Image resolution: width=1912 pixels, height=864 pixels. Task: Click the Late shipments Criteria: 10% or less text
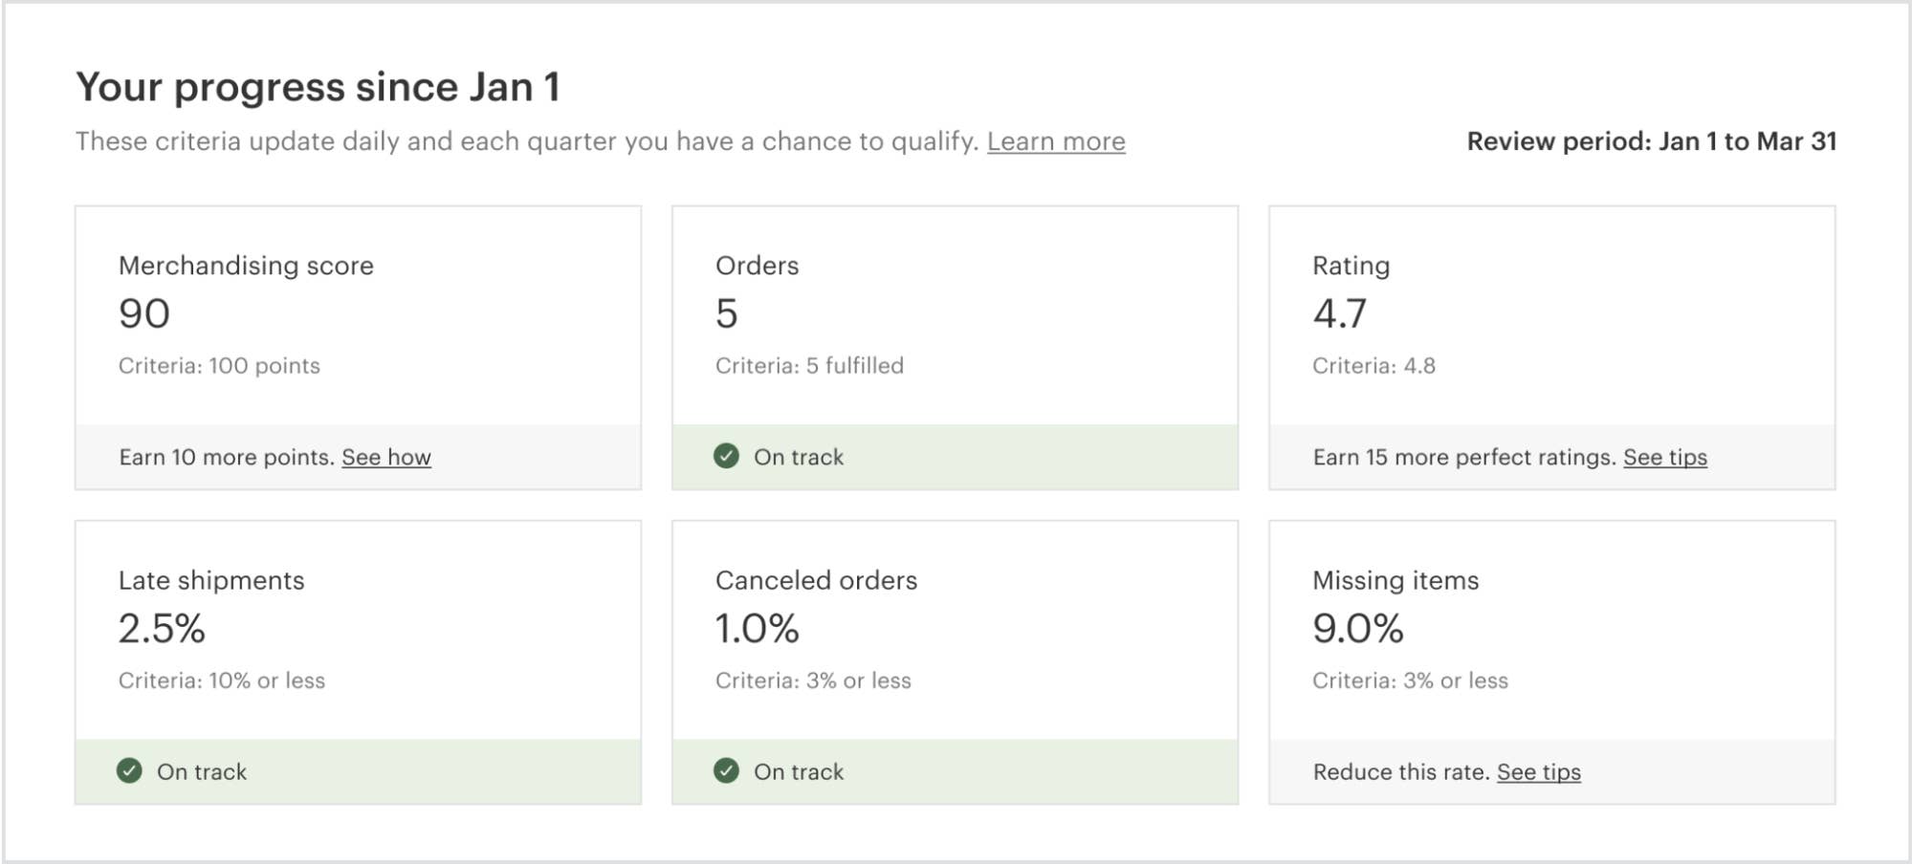(x=222, y=680)
